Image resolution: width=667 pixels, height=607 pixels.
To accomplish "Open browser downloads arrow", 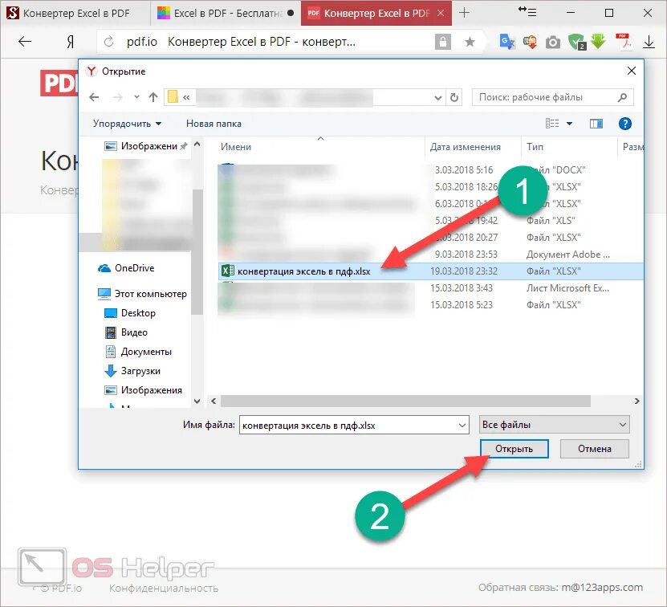I will 649,42.
